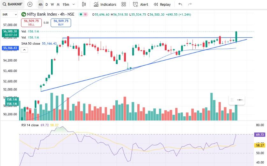The height and width of the screenshot is (166, 267).
Task: Switch to the W weekly timeframe
Action: pyautogui.click(x=52, y=4)
